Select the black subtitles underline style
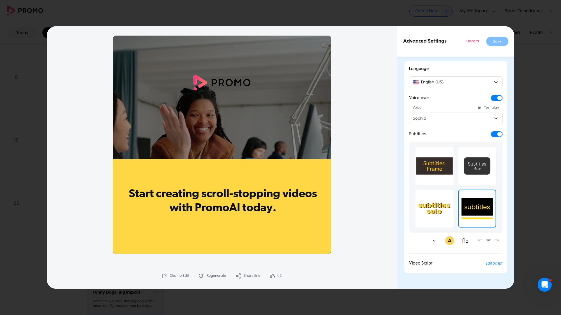The width and height of the screenshot is (561, 315). pyautogui.click(x=477, y=209)
